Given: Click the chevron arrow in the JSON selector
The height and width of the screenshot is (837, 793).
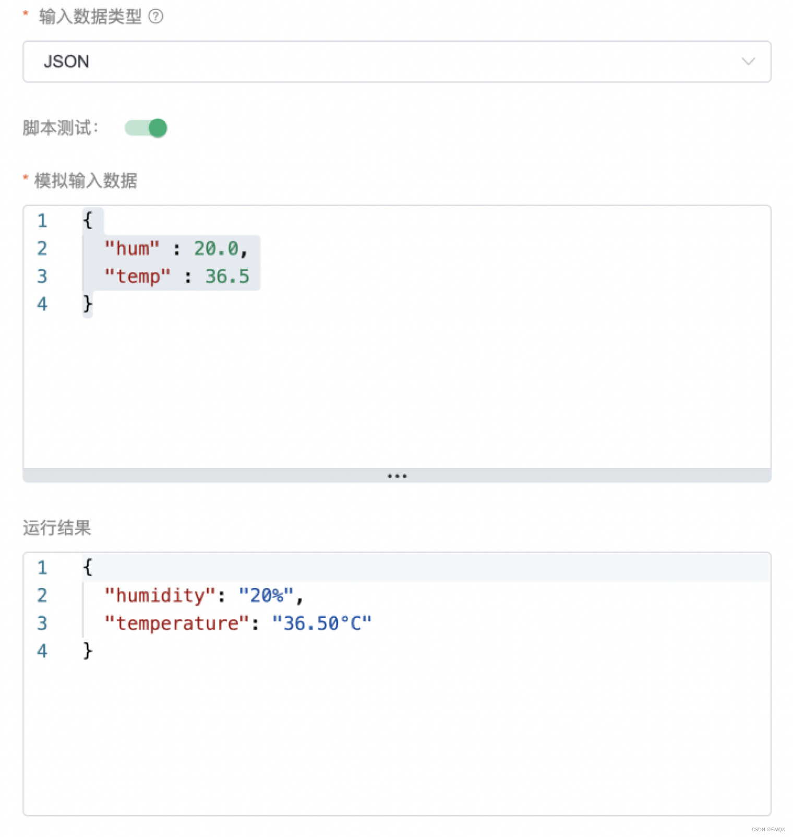Looking at the screenshot, I should (748, 62).
